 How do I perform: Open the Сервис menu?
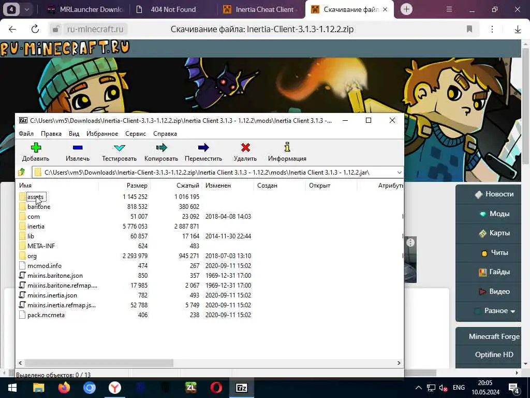(136, 134)
